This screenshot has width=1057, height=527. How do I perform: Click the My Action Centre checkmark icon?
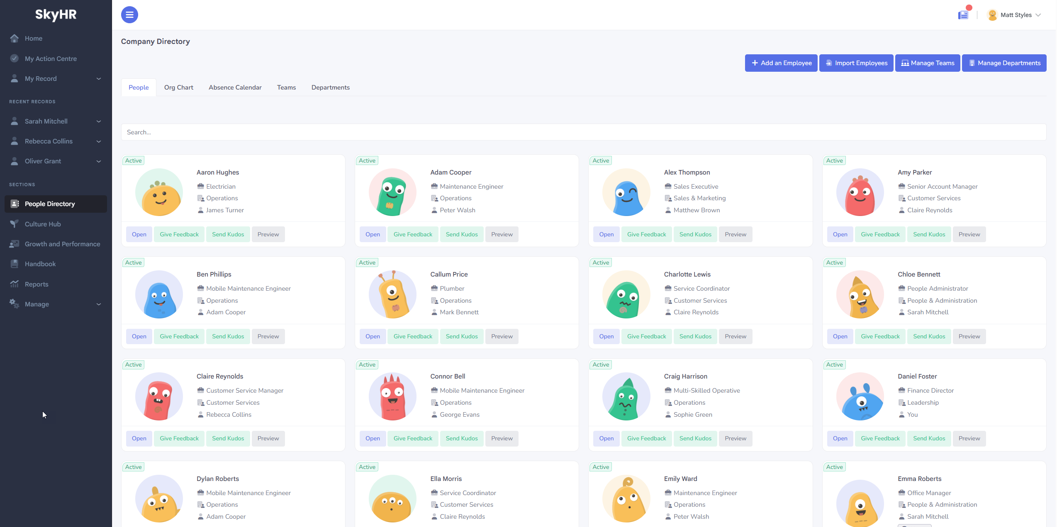[15, 58]
